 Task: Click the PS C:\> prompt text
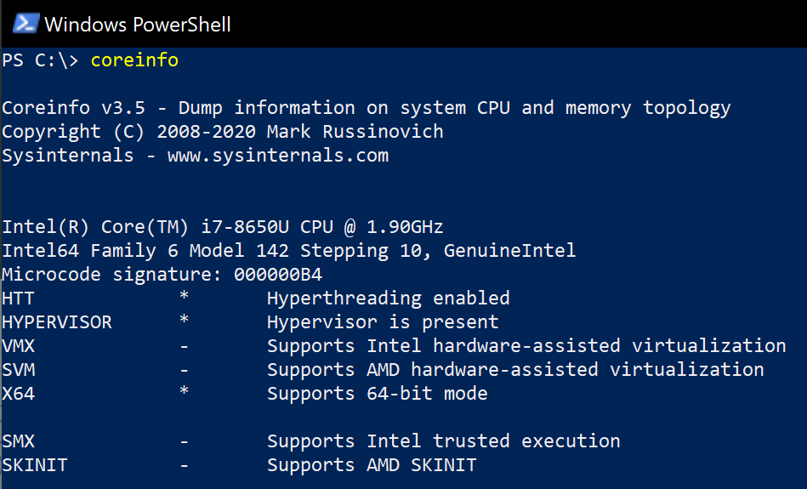(x=40, y=60)
